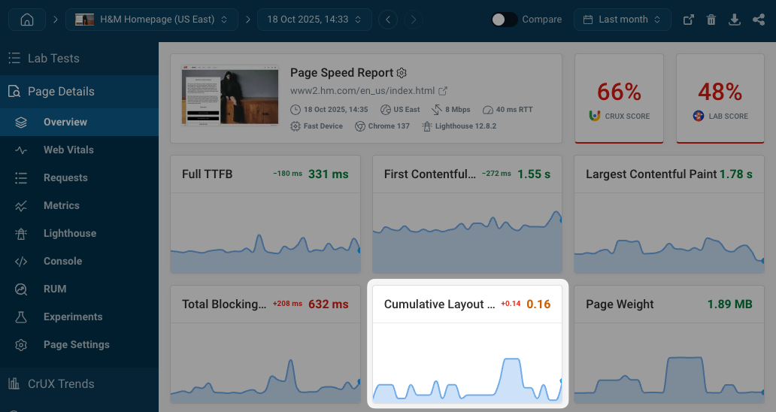Open the Page Weight metric card
The width and height of the screenshot is (776, 412).
coord(669,344)
